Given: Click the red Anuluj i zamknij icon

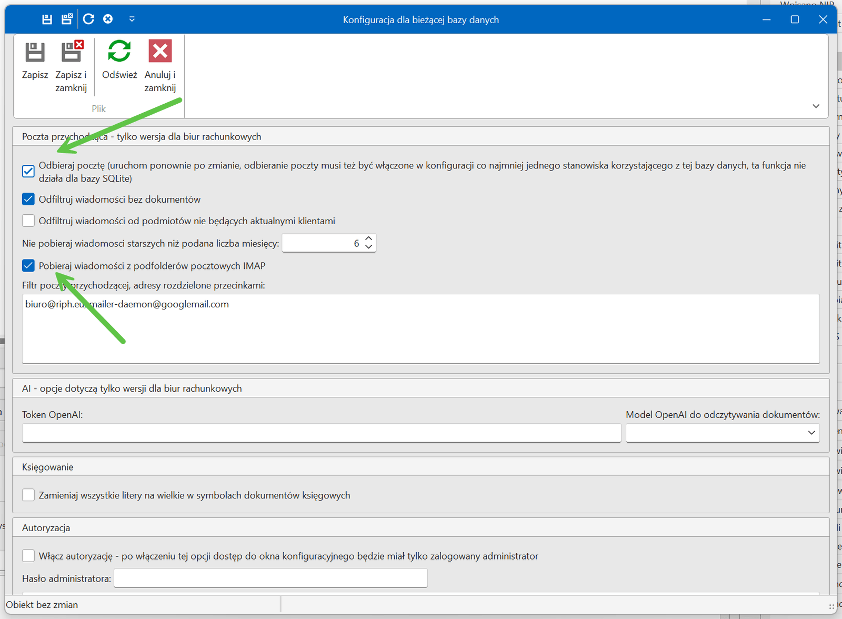Looking at the screenshot, I should point(160,53).
